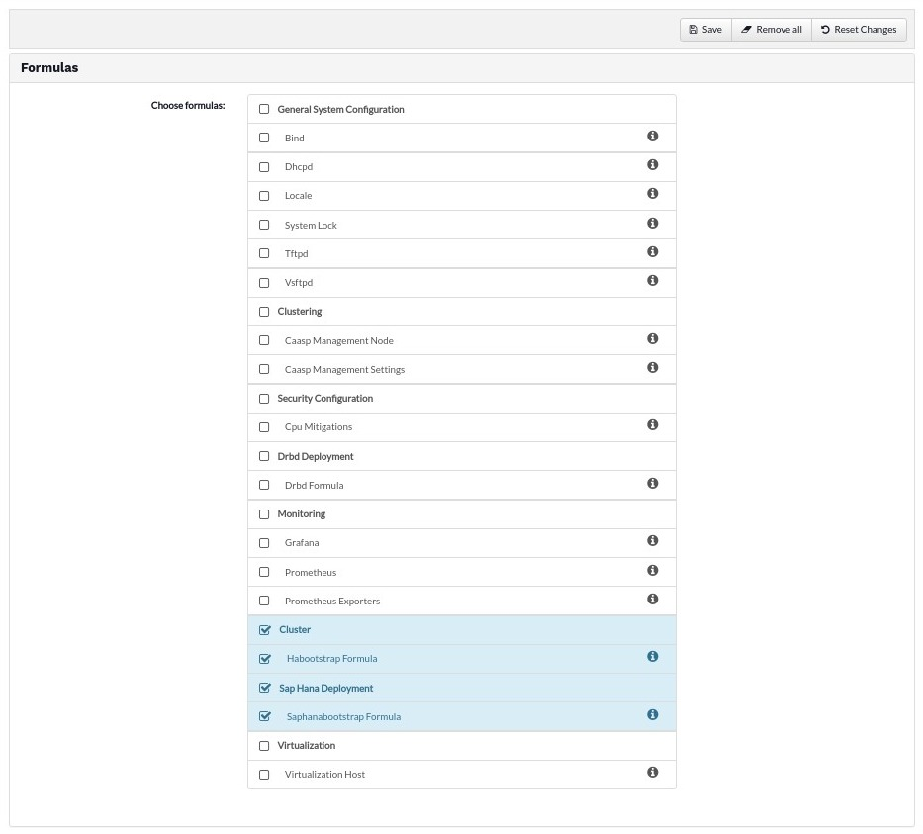Click the Remove all button
The image size is (923, 834).
771,30
